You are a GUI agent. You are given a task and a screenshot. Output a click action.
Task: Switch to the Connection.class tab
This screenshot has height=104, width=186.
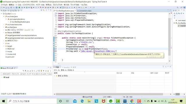84,11
